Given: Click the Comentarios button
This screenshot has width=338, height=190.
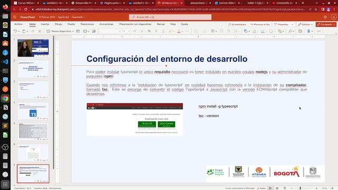Looking at the screenshot, I should pos(237,24).
